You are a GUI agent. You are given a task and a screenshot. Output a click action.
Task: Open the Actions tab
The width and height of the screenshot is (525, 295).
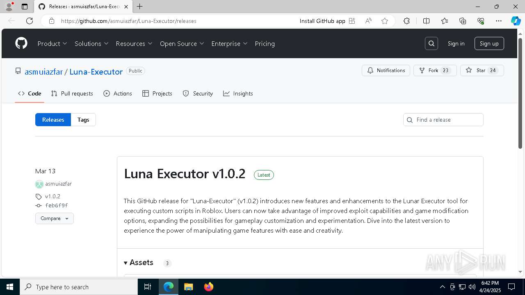point(118,93)
